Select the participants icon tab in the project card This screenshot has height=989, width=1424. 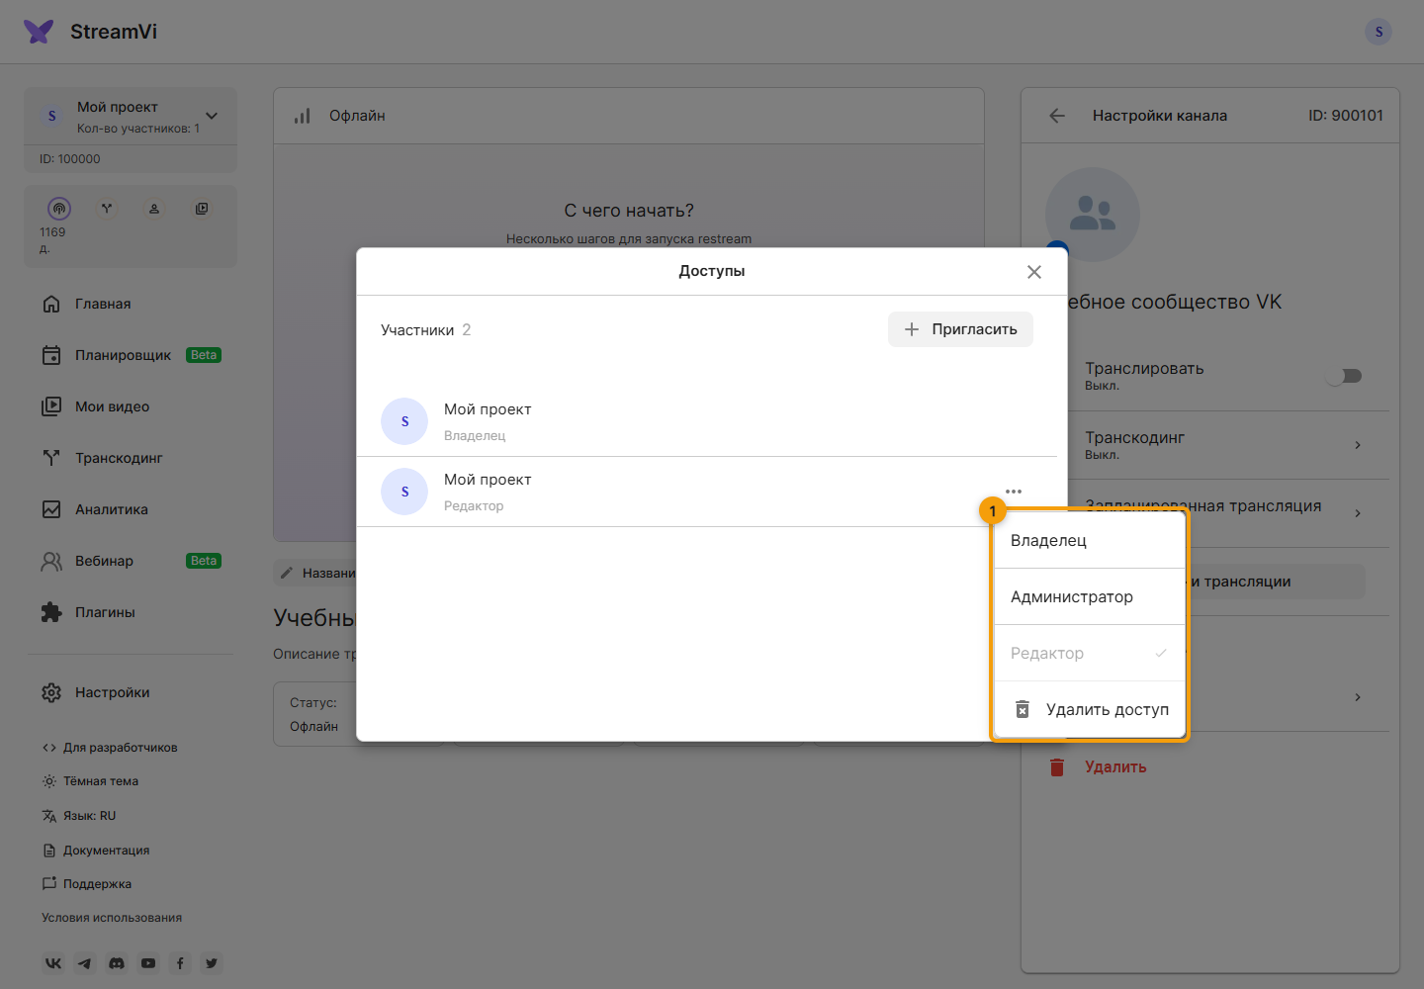(x=154, y=209)
